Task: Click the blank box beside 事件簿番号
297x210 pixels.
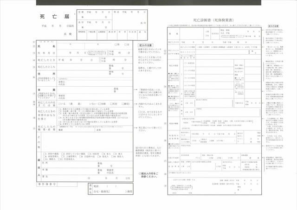Action: pos(67,184)
